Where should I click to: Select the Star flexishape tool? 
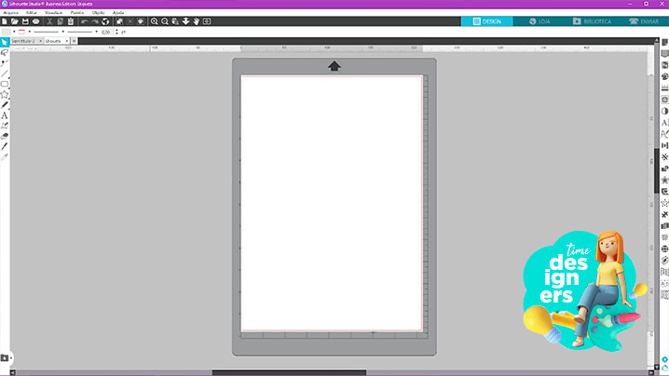[5, 94]
